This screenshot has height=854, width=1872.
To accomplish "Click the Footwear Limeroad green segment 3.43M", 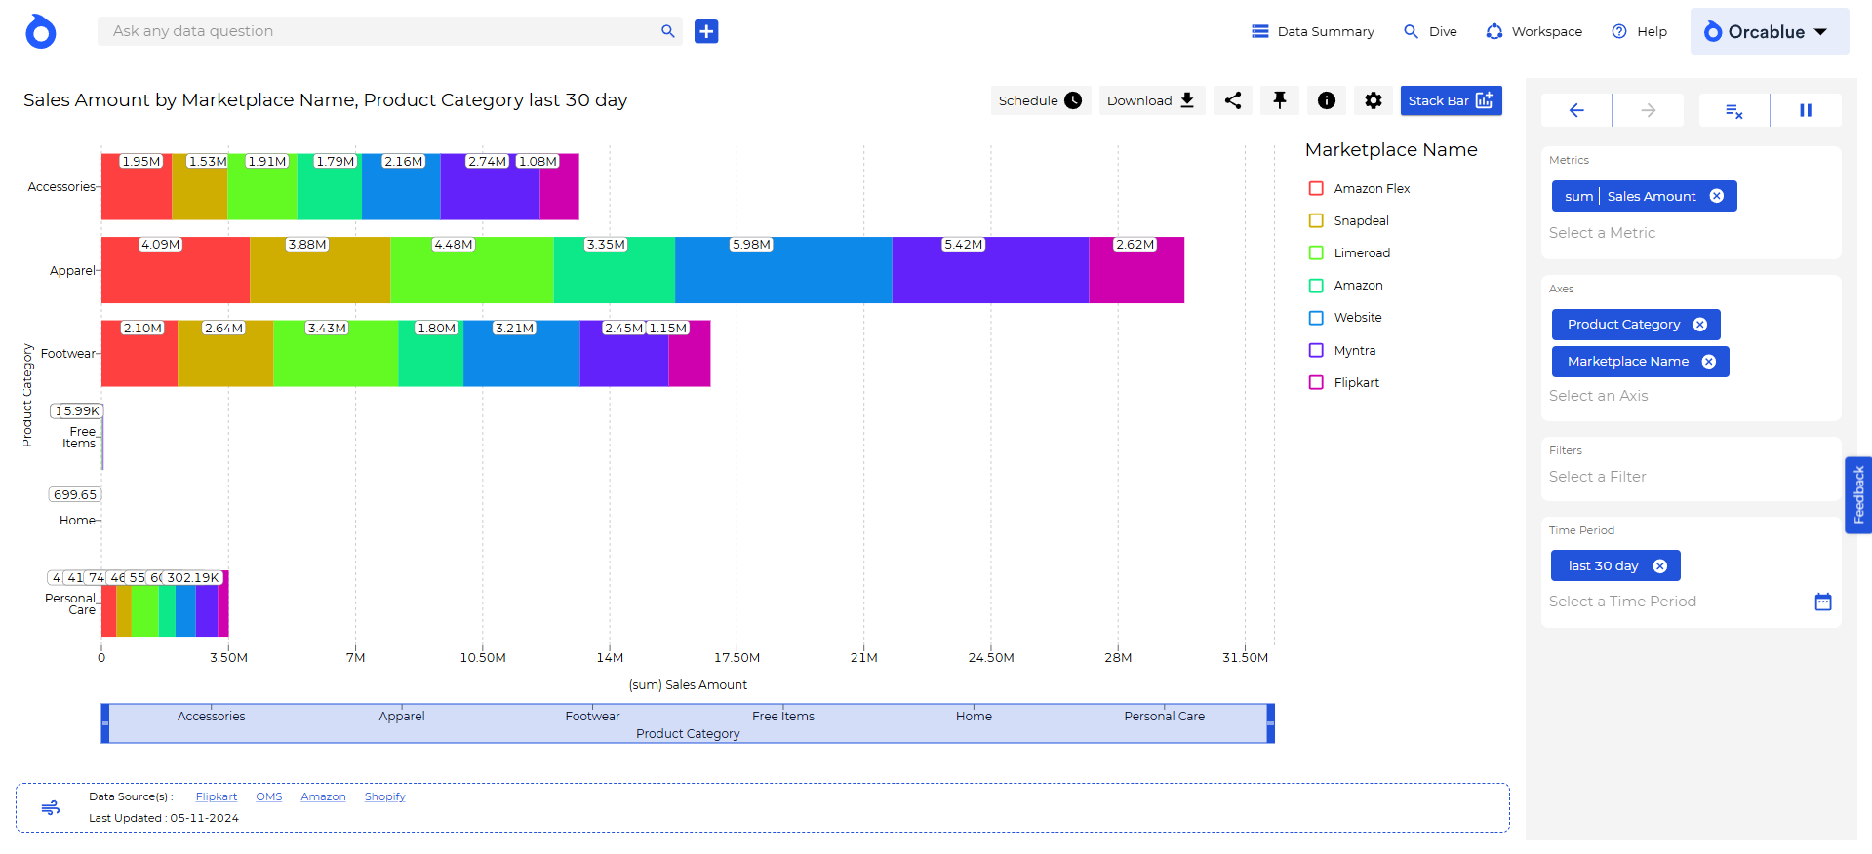I will [336, 353].
